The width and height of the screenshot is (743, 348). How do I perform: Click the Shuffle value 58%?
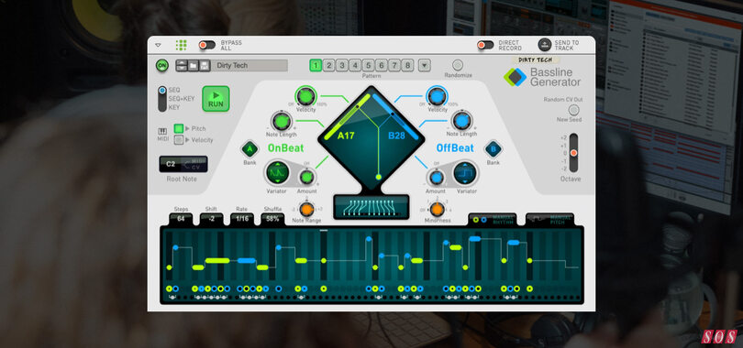pos(273,219)
